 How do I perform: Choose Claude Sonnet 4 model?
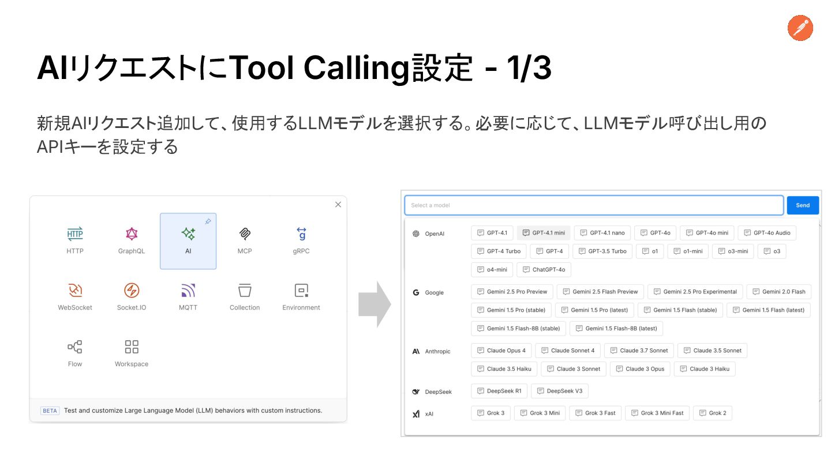568,351
